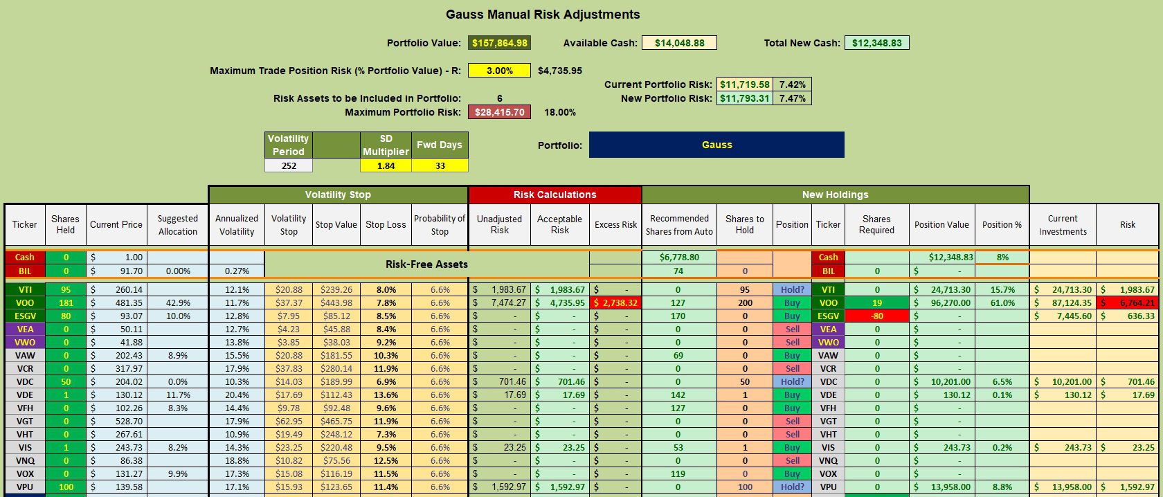Select VOO shares to hold value 200
1163x497 pixels.
(x=745, y=302)
